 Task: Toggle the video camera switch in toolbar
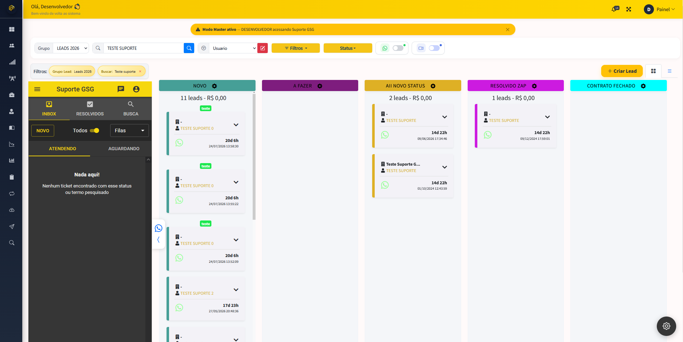[434, 48]
